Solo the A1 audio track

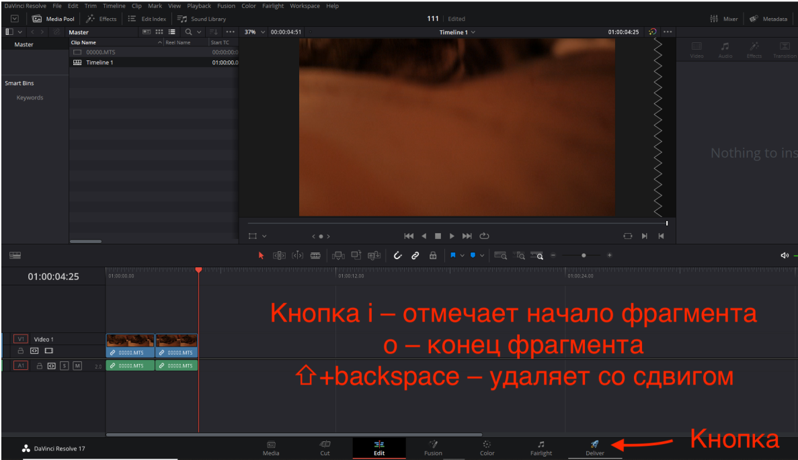click(64, 365)
